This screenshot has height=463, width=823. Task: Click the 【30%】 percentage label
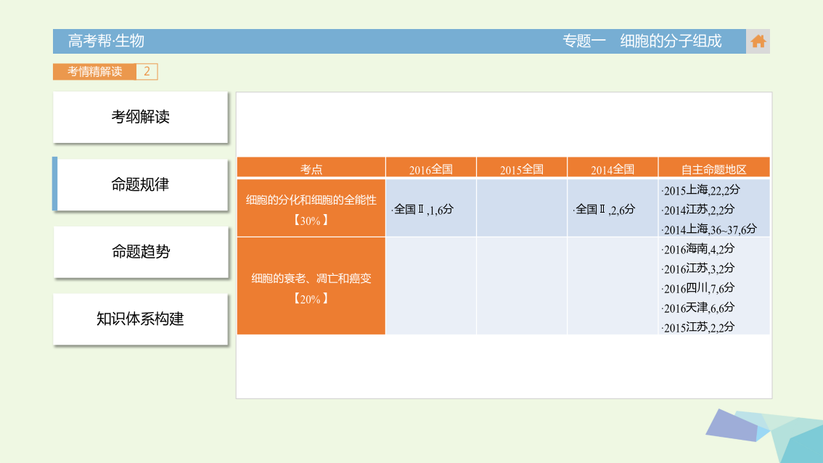pos(311,221)
